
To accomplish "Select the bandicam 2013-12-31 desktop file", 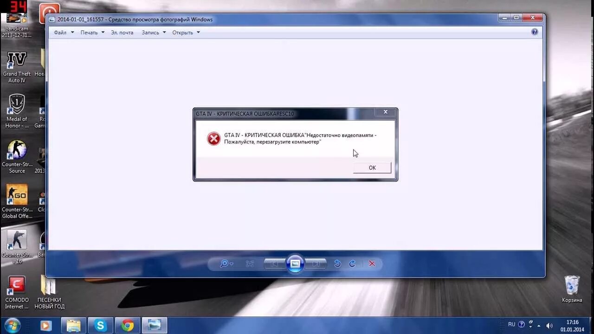I will pyautogui.click(x=17, y=26).
